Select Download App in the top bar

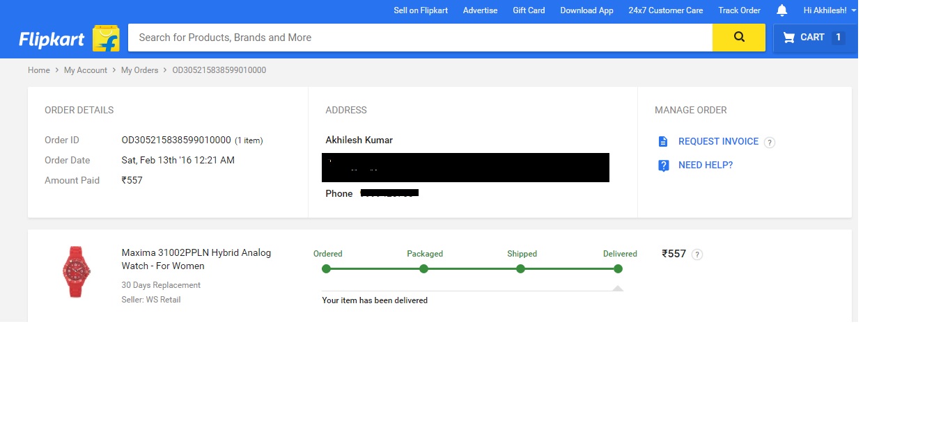click(x=586, y=10)
